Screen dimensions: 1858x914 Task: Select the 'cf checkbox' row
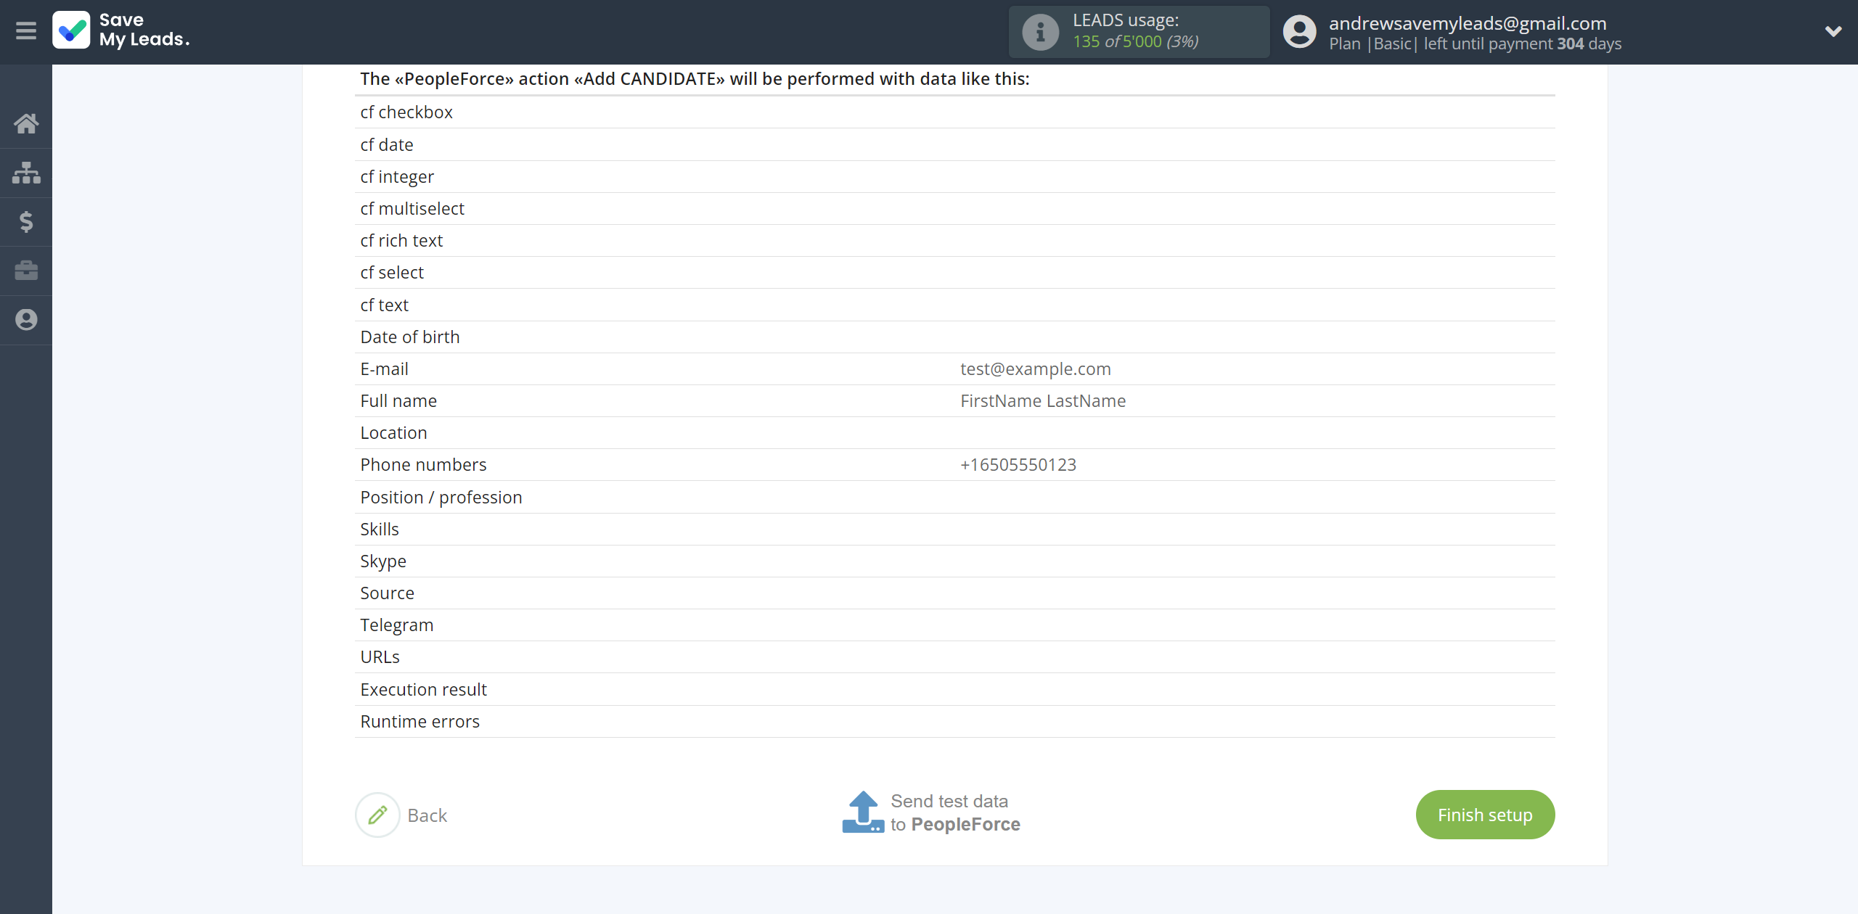[954, 112]
